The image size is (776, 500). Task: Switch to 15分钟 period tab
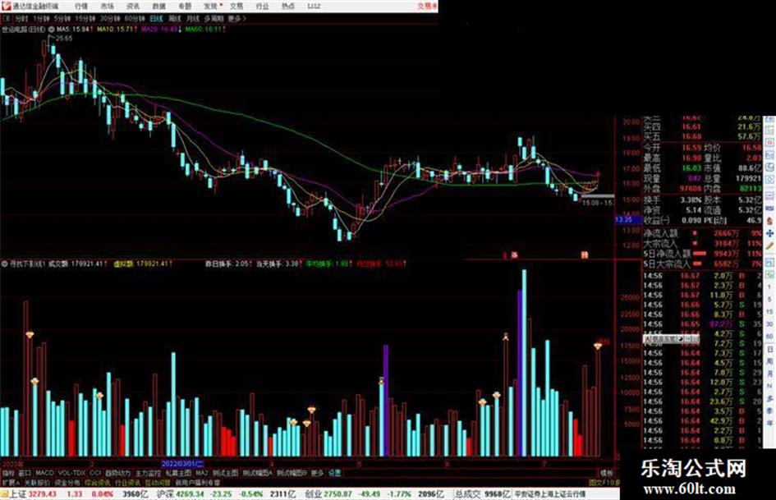coord(85,19)
